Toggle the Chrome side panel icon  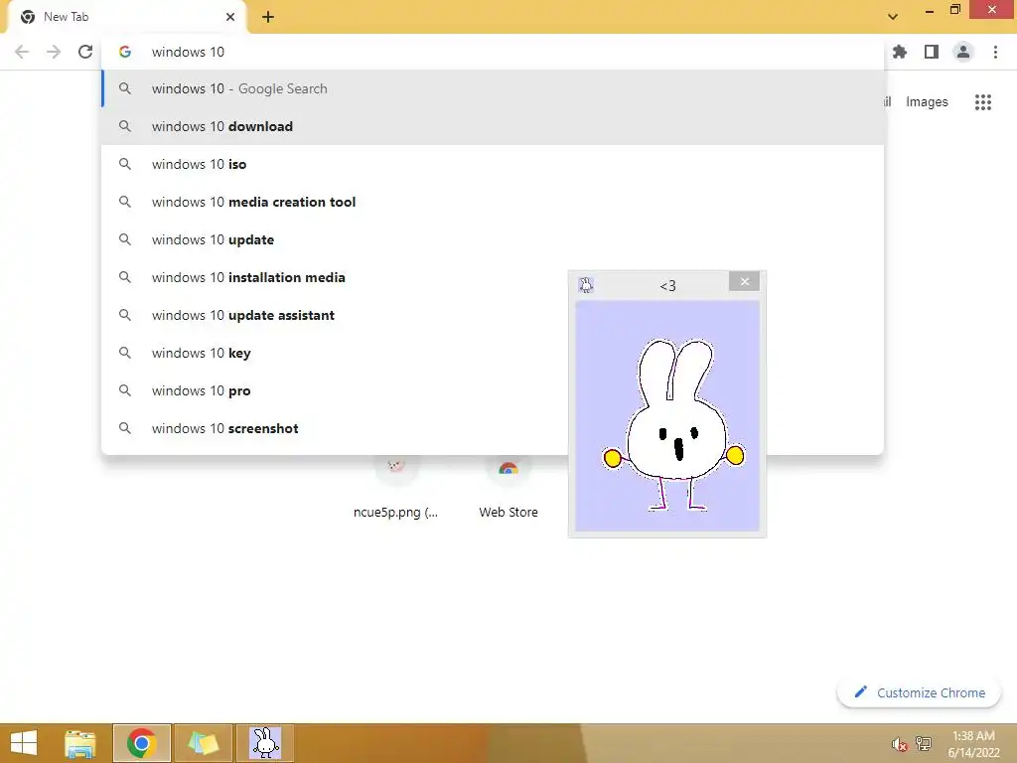click(x=932, y=52)
